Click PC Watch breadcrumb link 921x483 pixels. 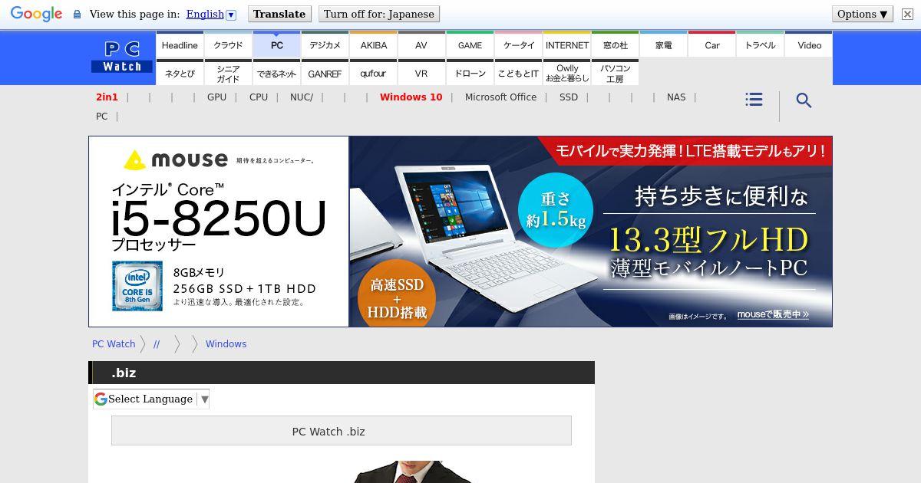(114, 344)
